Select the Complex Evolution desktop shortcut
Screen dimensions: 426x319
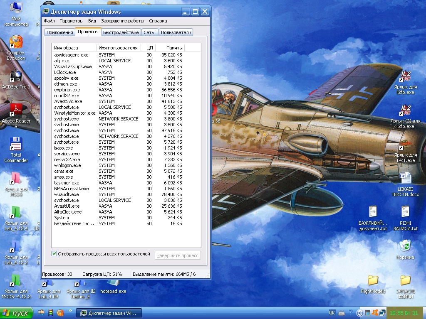point(16,42)
